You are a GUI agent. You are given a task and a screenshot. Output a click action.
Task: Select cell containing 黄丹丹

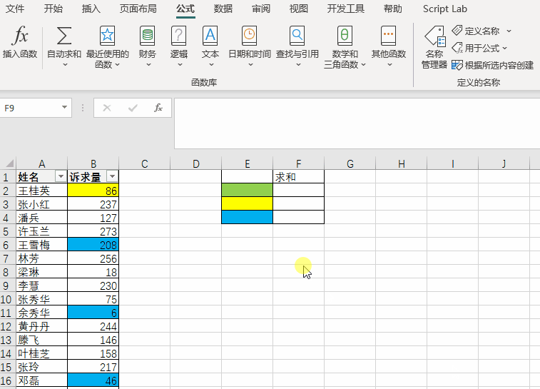click(x=41, y=326)
